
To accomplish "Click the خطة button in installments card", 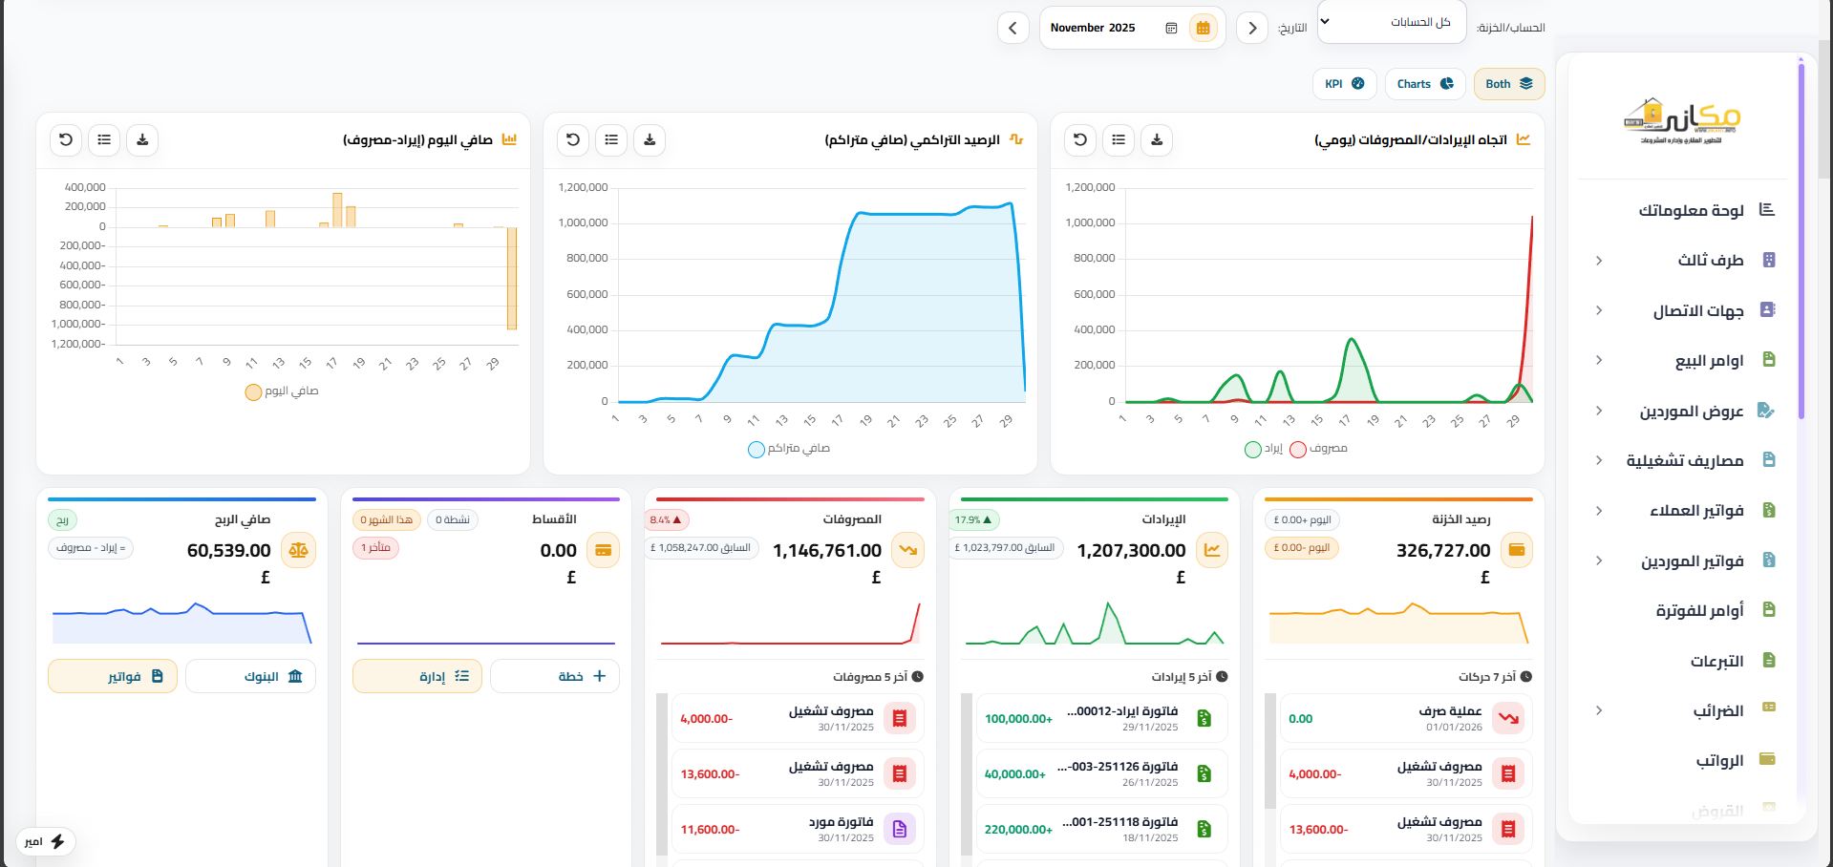I will pyautogui.click(x=554, y=676).
